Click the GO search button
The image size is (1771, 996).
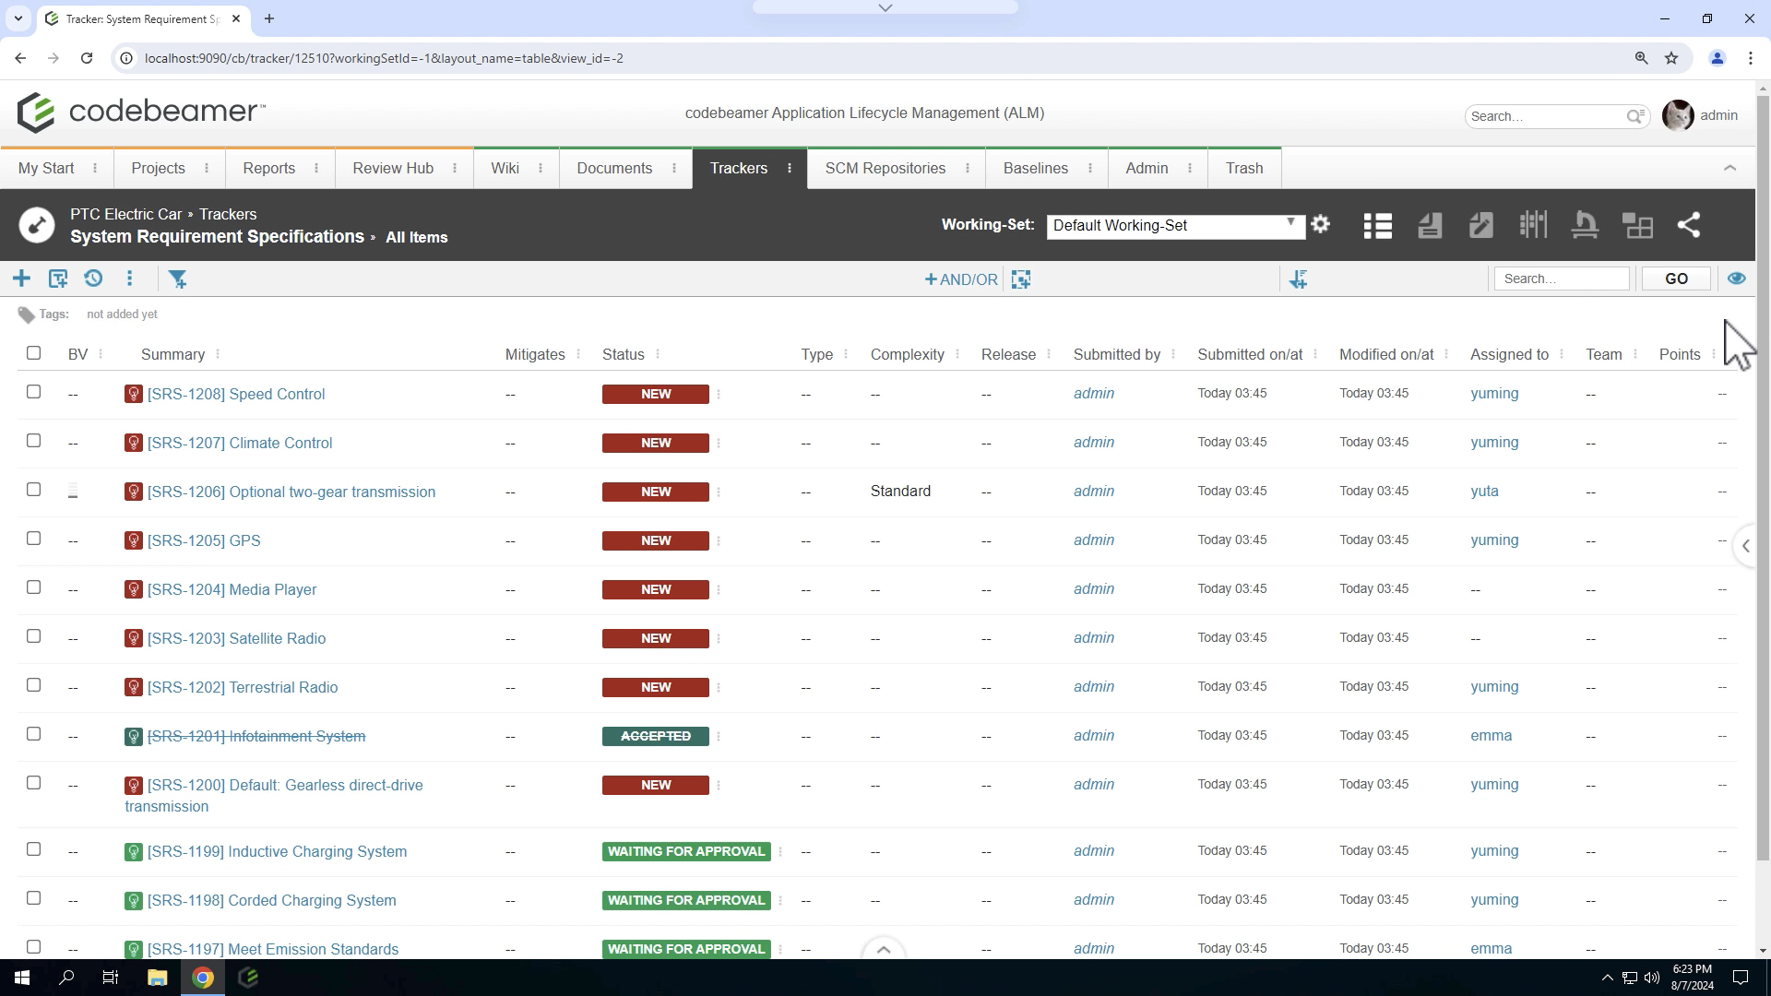click(1677, 279)
